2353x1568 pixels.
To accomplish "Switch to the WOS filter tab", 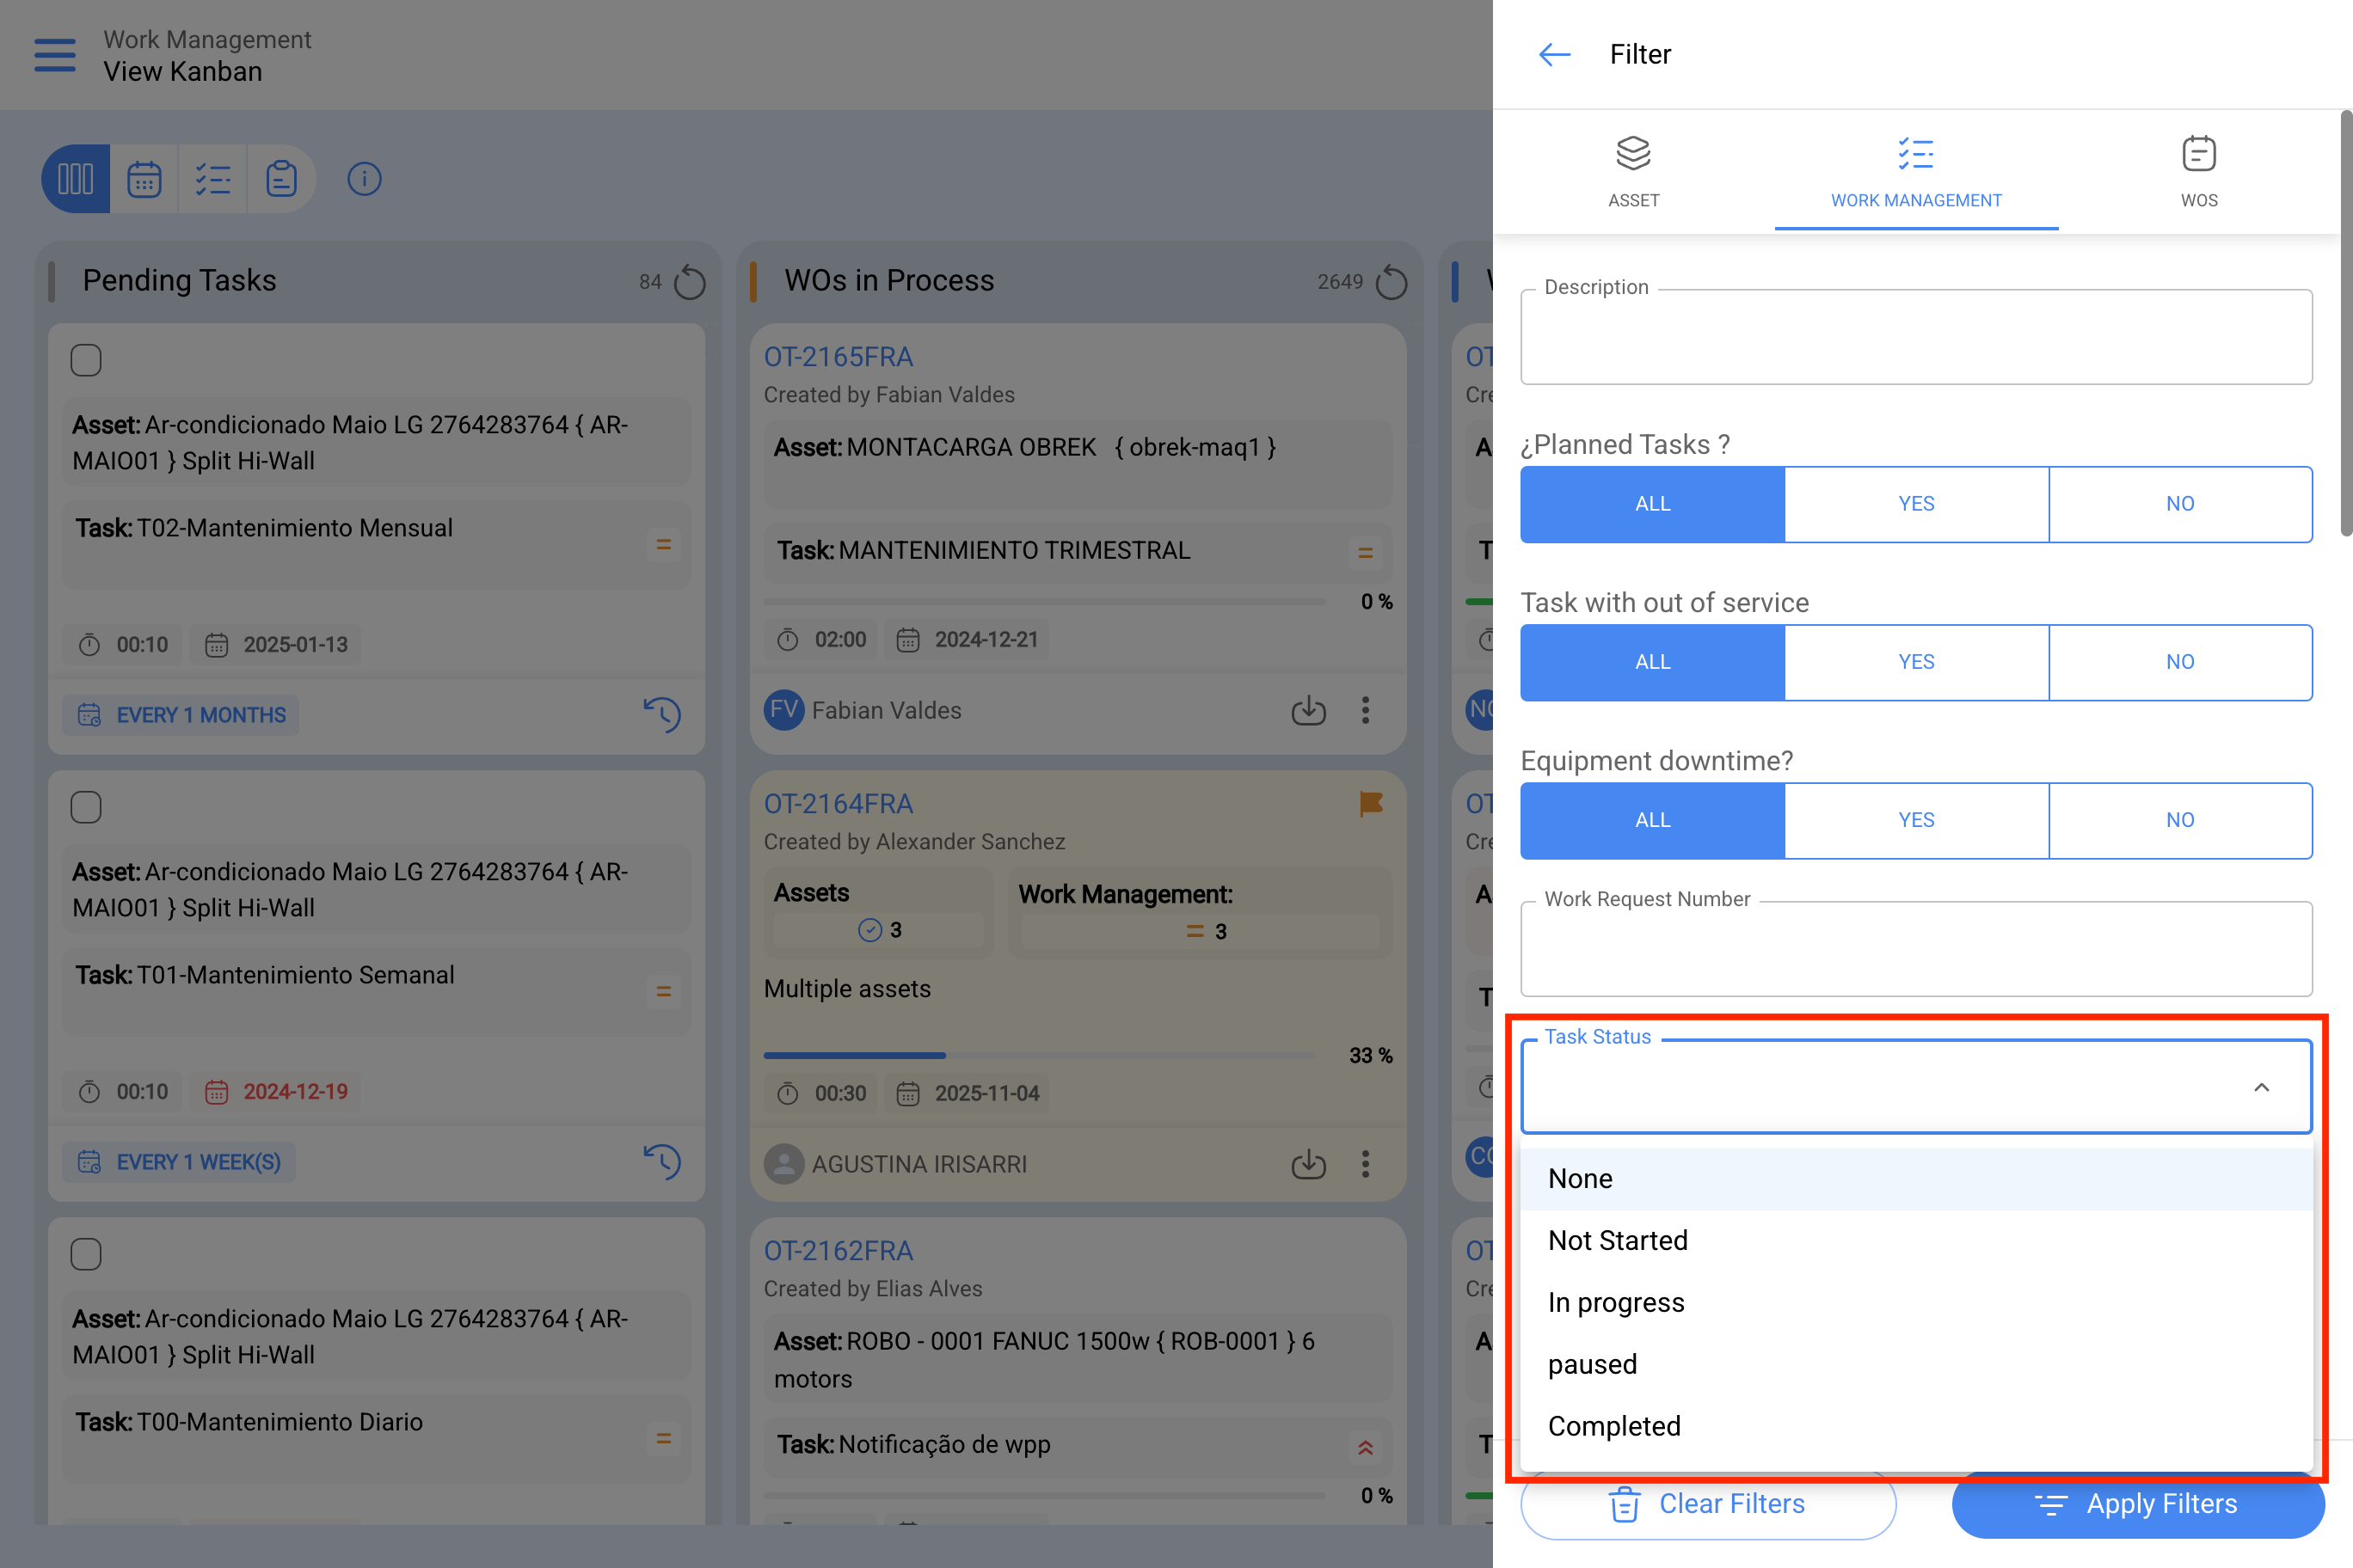I will click(x=2199, y=172).
